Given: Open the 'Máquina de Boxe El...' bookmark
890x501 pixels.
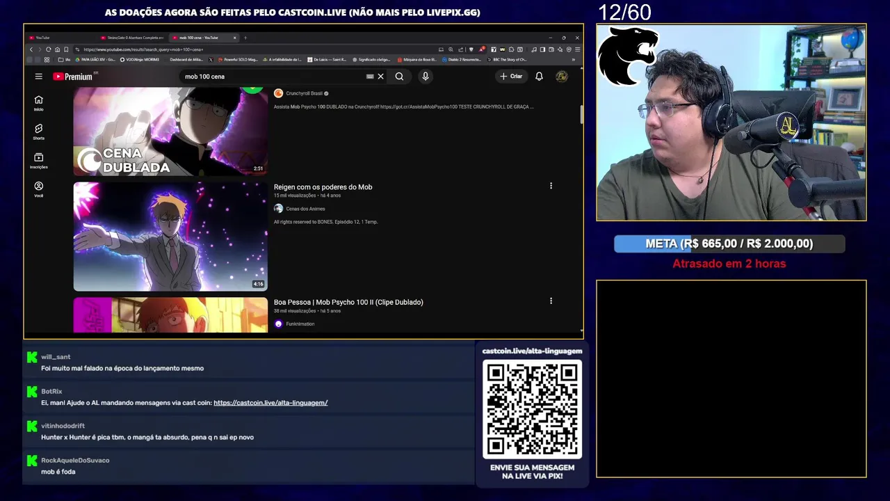Looking at the screenshot, I should 416,60.
